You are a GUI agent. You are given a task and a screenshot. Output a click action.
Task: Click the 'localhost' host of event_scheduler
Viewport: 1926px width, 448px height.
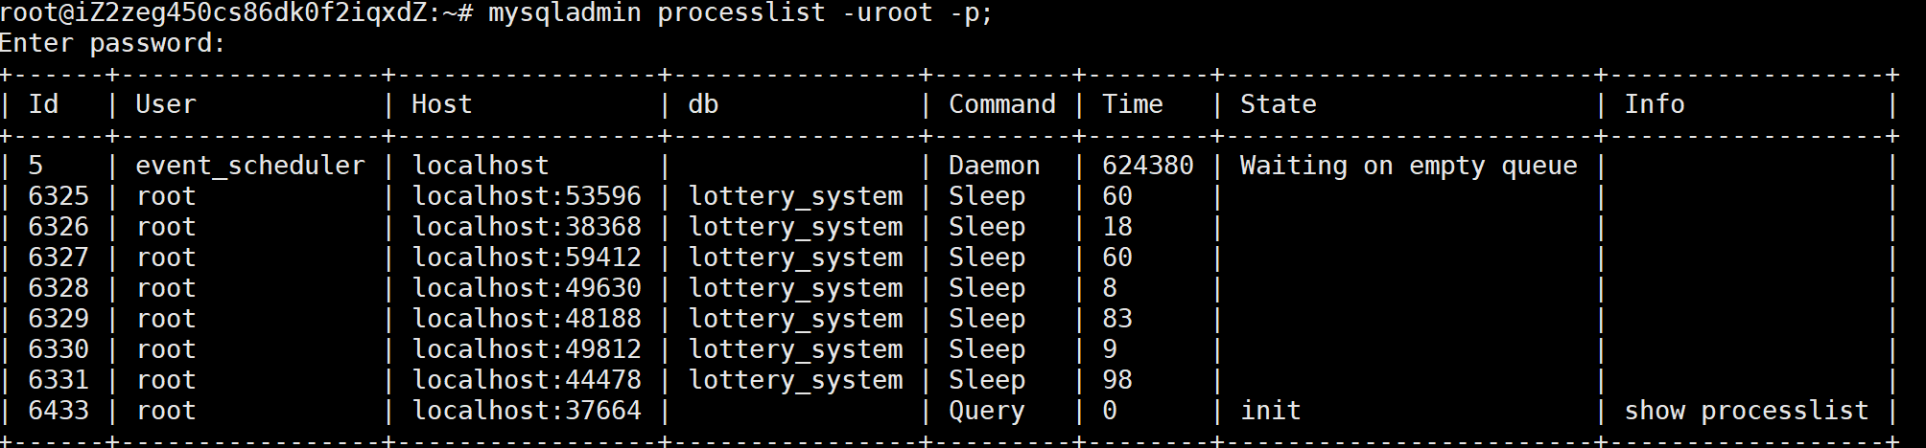pos(481,166)
